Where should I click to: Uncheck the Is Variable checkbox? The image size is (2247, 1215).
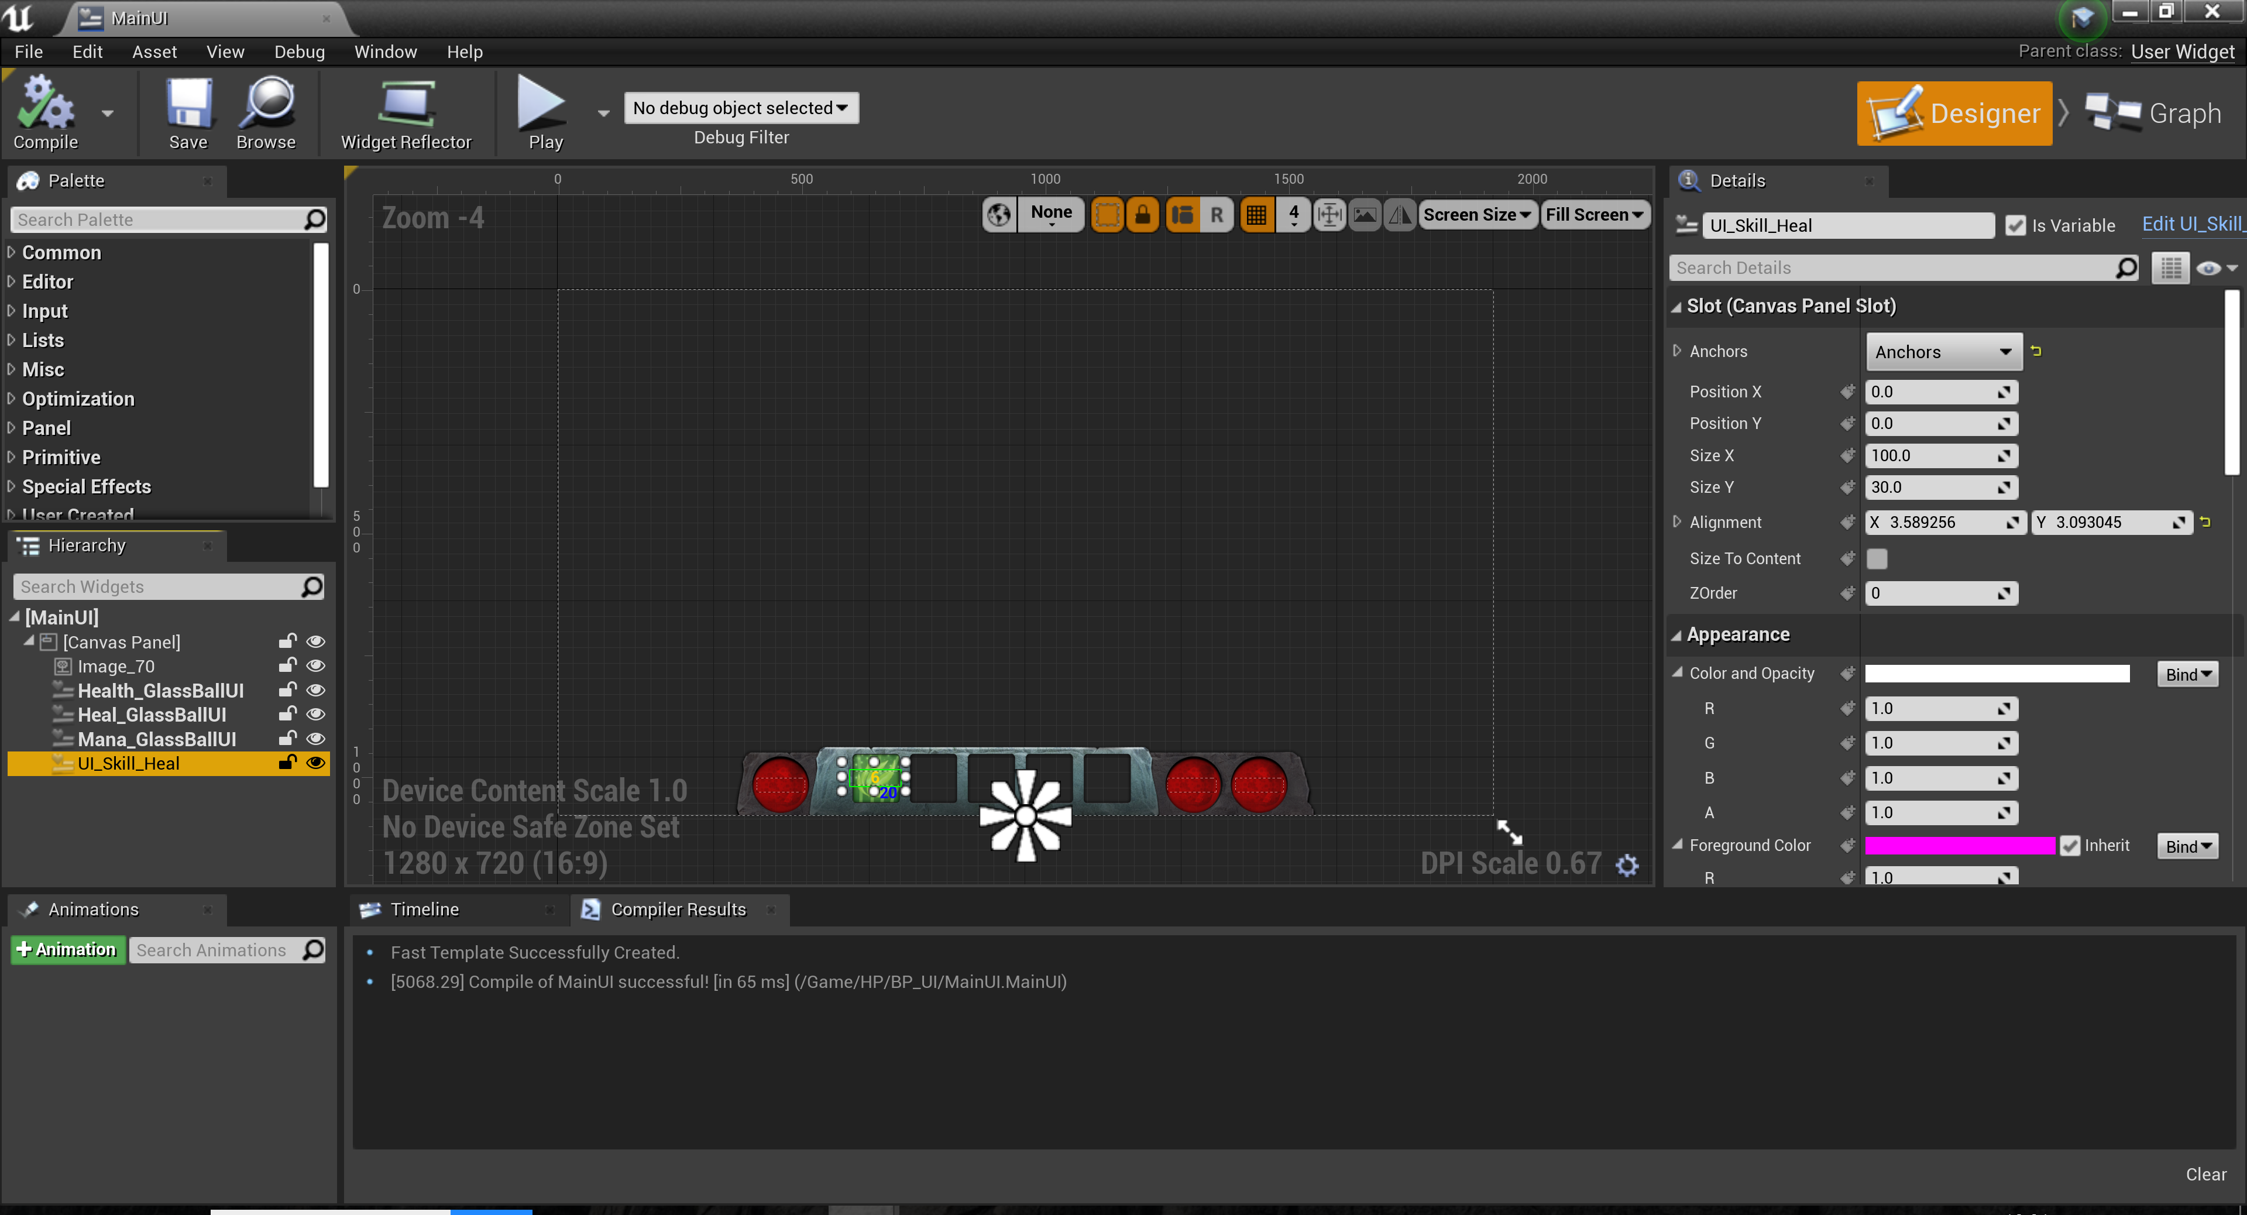(x=2015, y=226)
